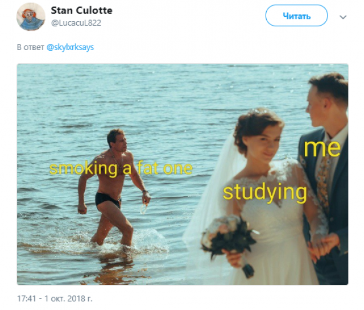Click the Stan Culotte display name
The width and height of the screenshot is (364, 310).
[81, 10]
